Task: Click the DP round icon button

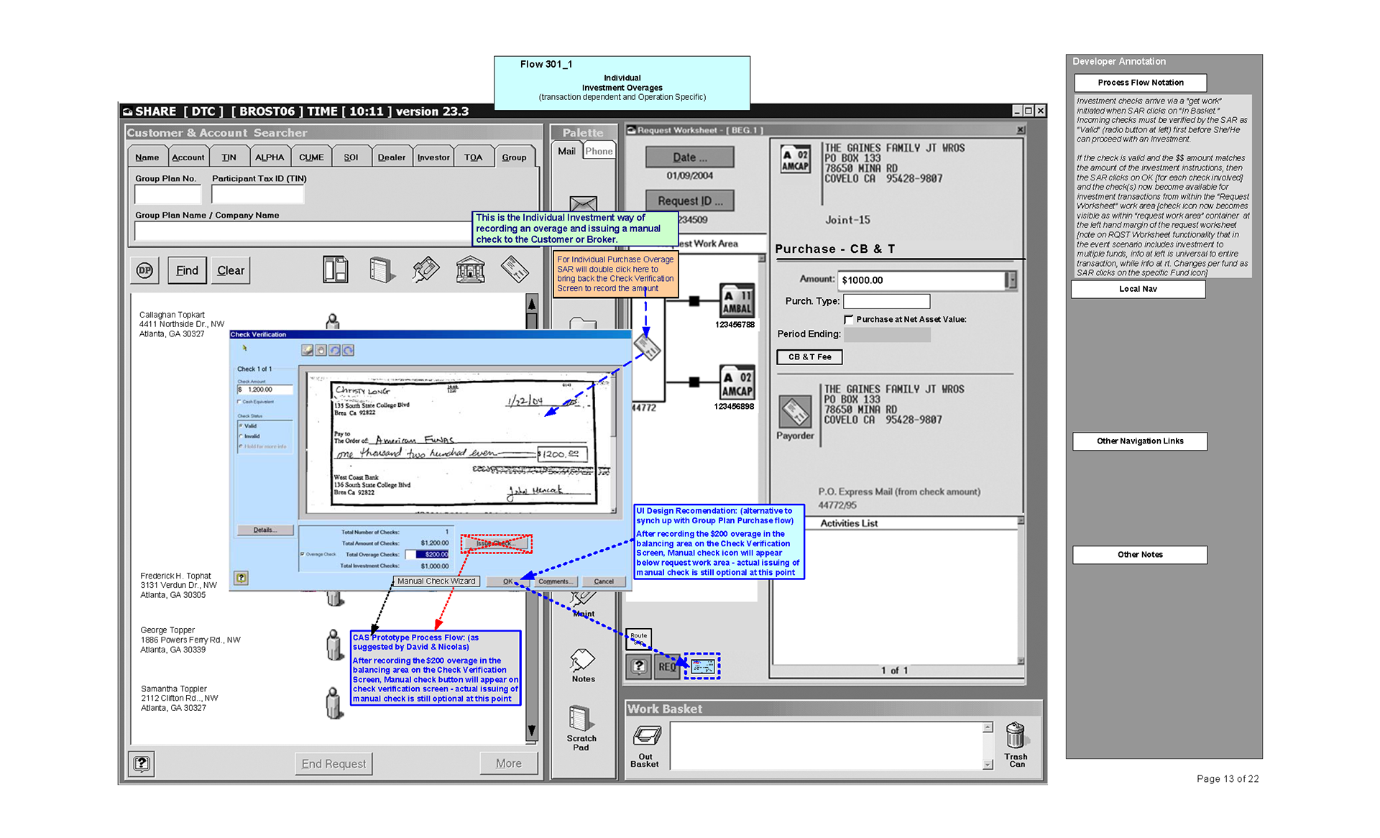Action: [144, 270]
